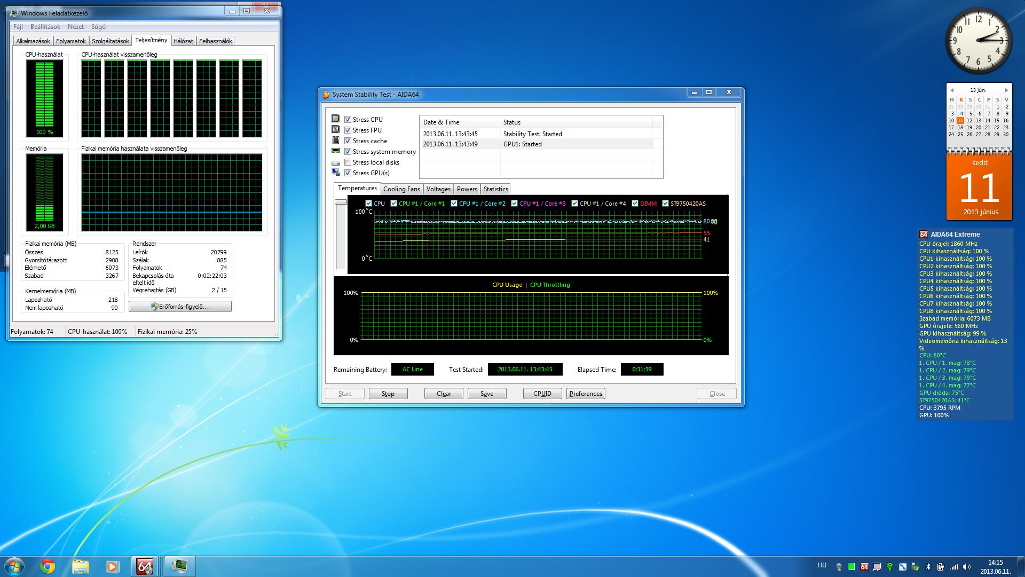This screenshot has height=577, width=1025.
Task: Switch to the Folyamatok tab
Action: [71, 41]
